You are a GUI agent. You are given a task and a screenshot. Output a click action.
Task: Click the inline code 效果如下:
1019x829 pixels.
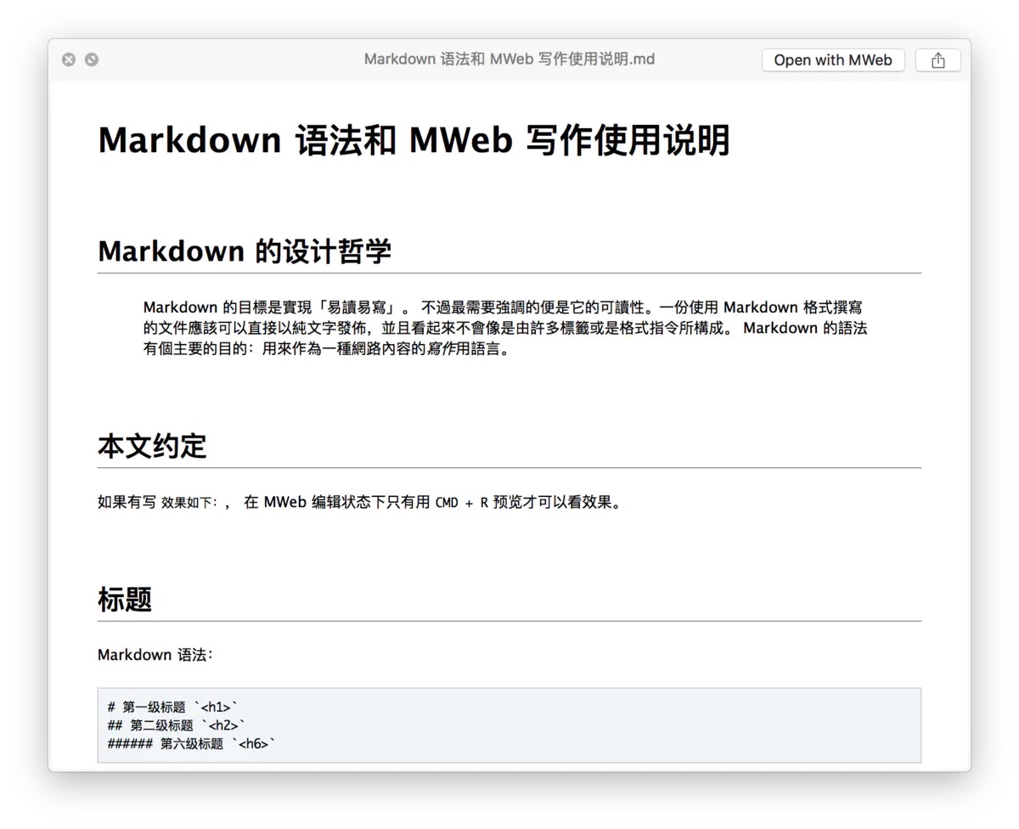(x=190, y=503)
